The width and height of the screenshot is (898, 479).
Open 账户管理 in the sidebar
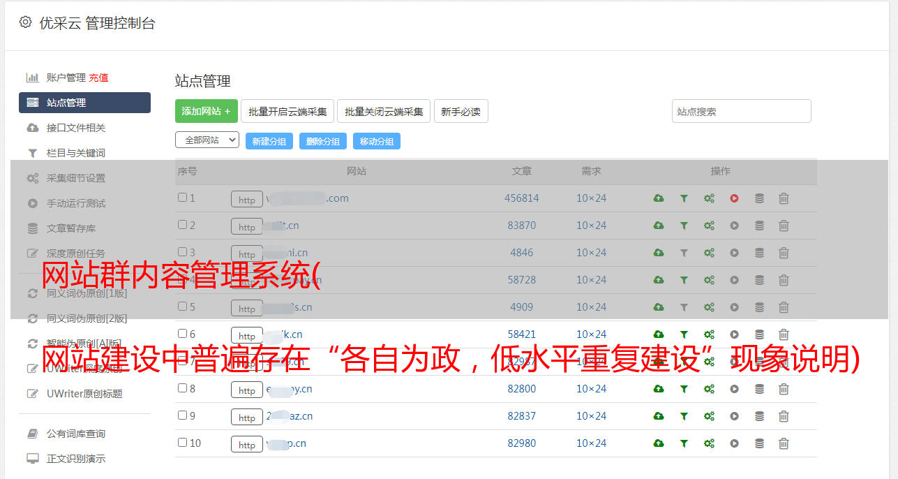pos(66,78)
